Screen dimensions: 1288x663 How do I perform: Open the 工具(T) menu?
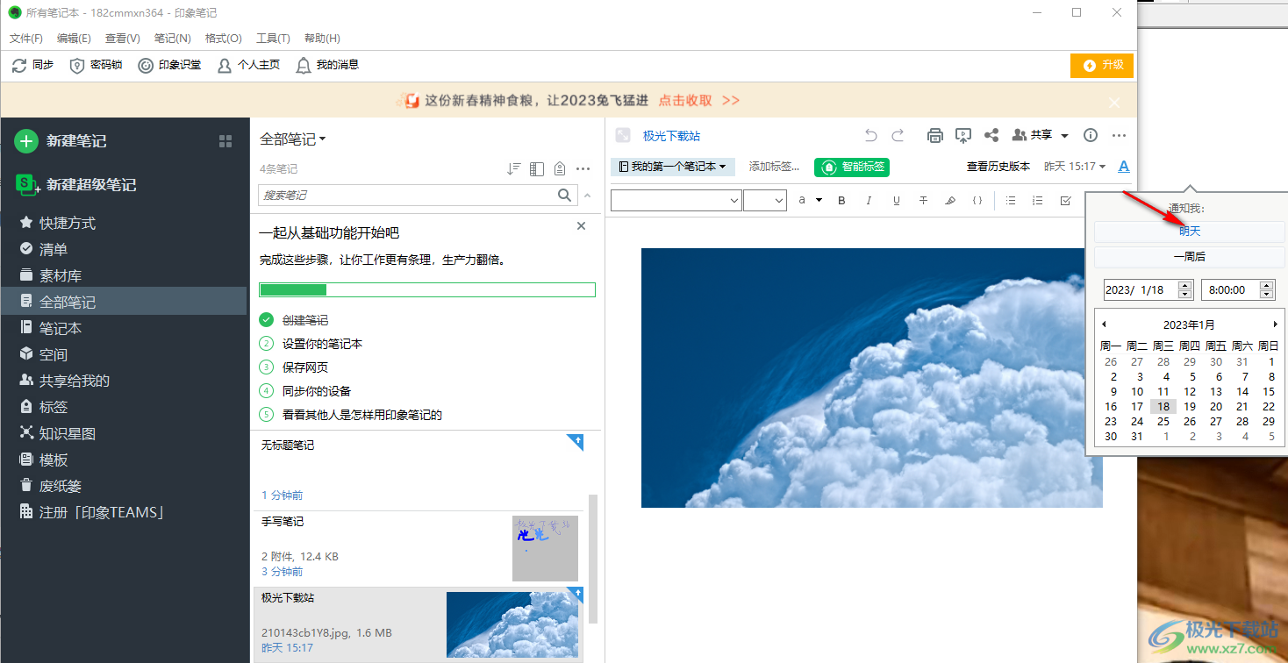(273, 39)
